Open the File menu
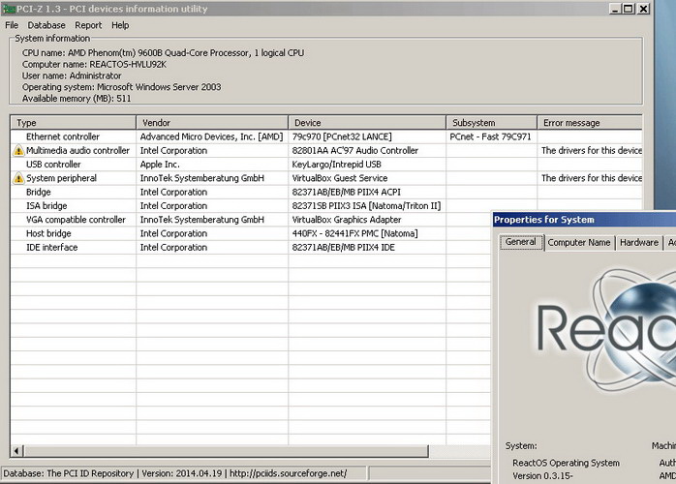 tap(12, 25)
